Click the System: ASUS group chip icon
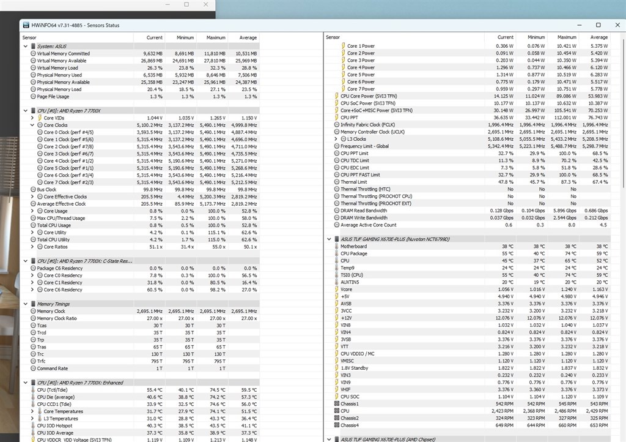Viewport: 626px width, 442px height. point(33,47)
